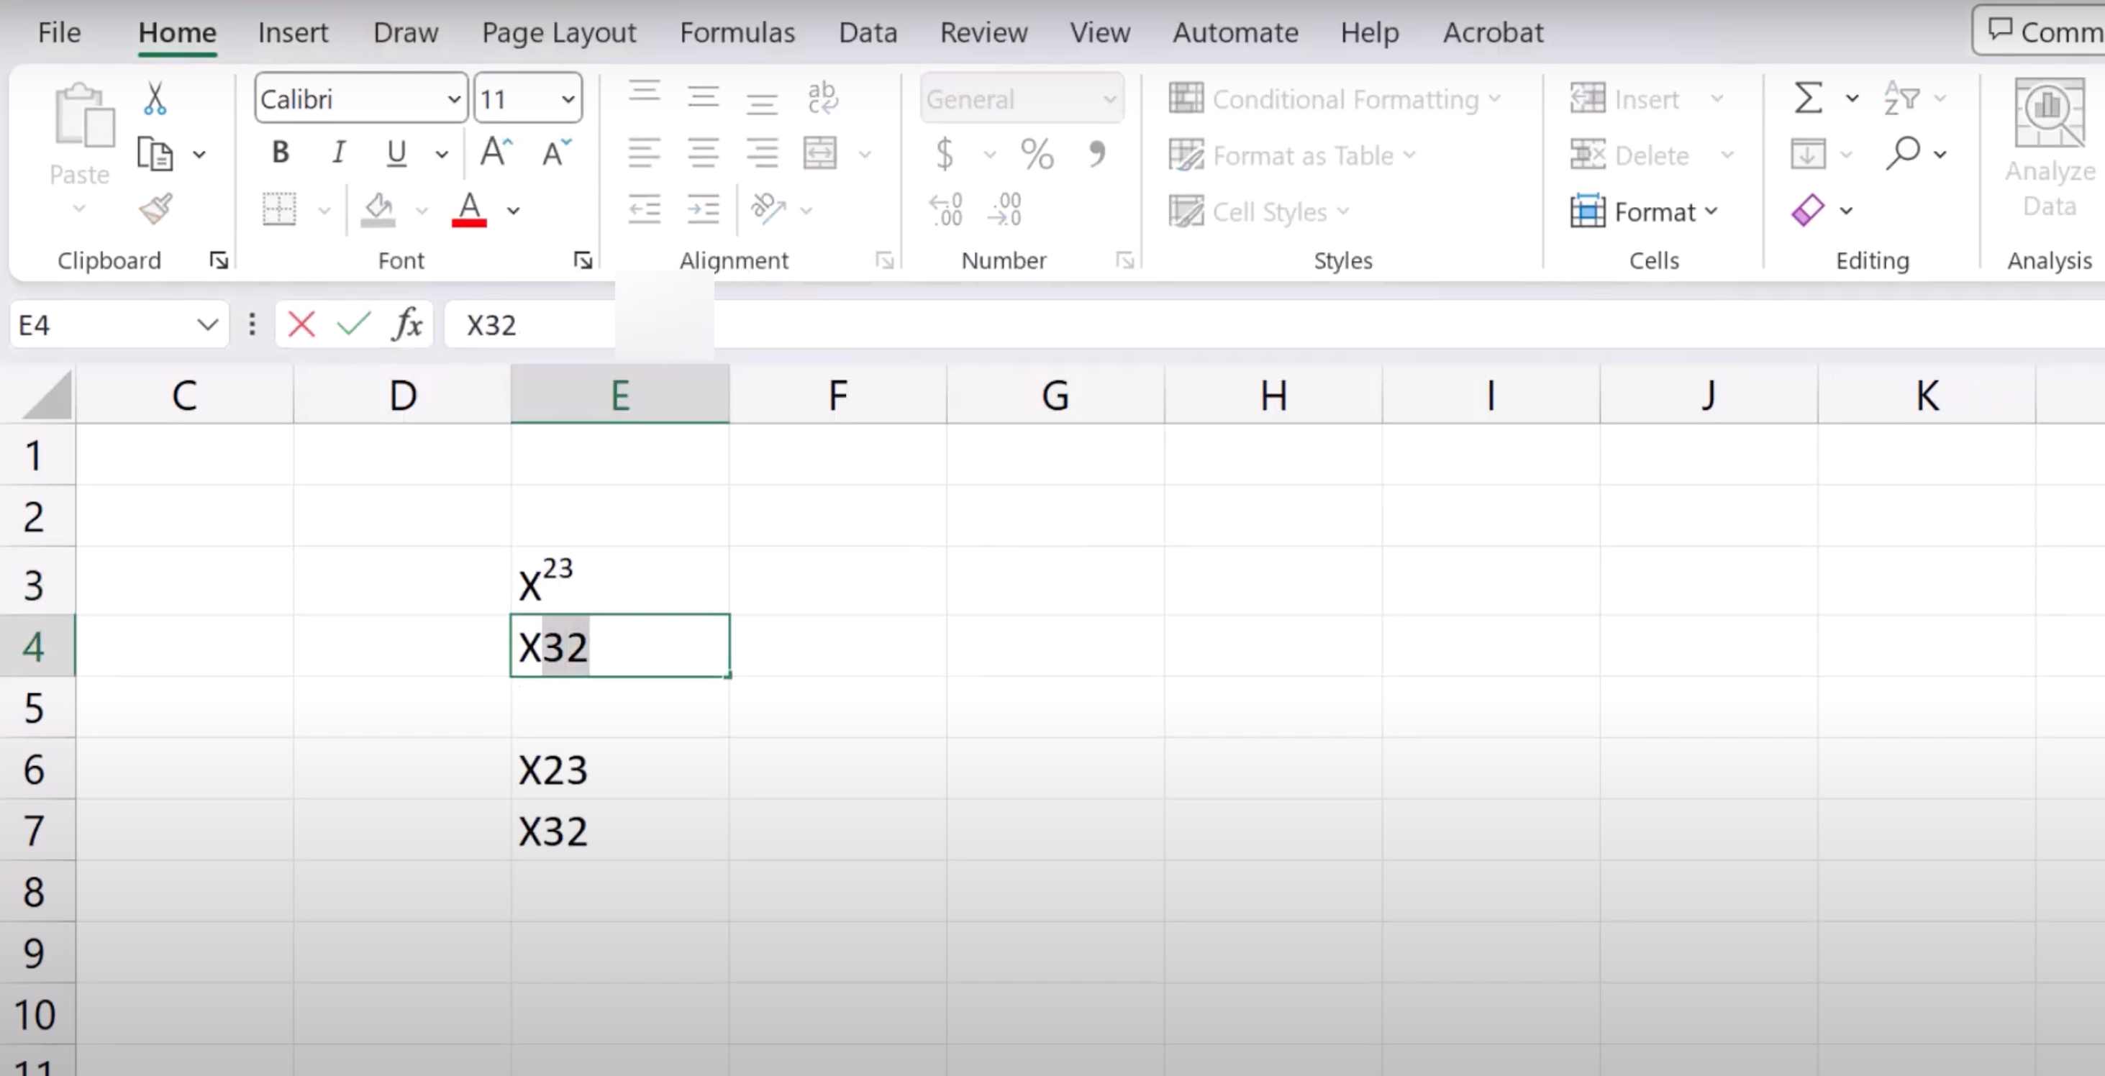Open the Calibri font name dropdown
Image resolution: width=2105 pixels, height=1076 pixels.
453,100
